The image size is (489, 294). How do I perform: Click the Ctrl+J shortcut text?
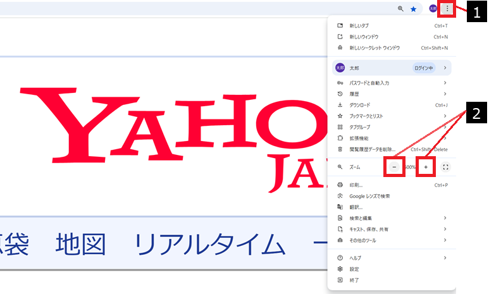442,105
